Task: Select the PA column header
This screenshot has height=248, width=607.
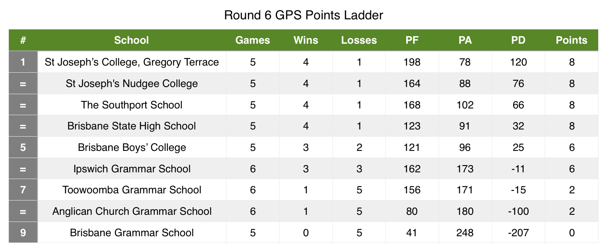Action: 465,40
